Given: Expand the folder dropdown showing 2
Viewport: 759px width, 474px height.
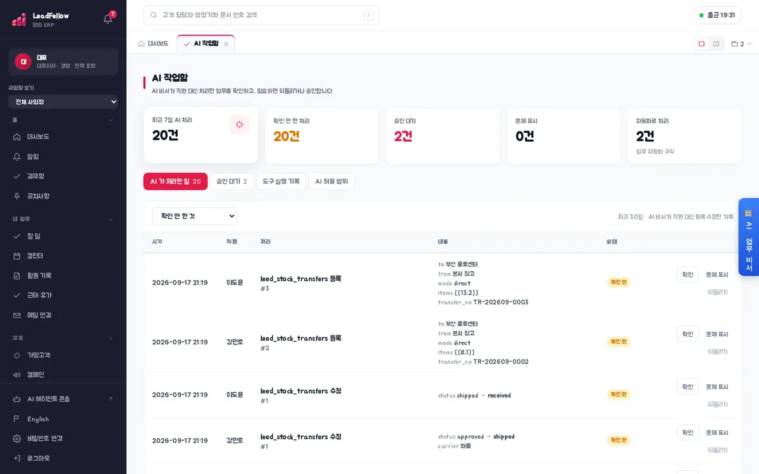Looking at the screenshot, I should 741,44.
